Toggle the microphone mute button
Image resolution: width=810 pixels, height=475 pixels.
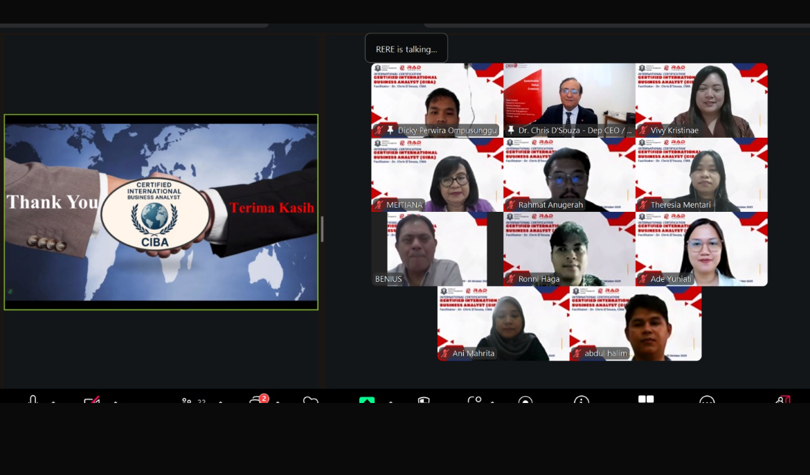coord(33,400)
